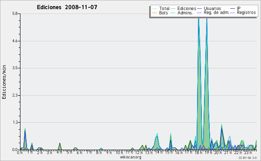Open the wikiscan.org link below chart
The width and height of the screenshot is (261, 161).
pos(130,157)
